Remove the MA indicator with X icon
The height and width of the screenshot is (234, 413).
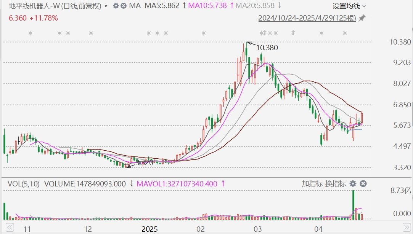coord(124,6)
